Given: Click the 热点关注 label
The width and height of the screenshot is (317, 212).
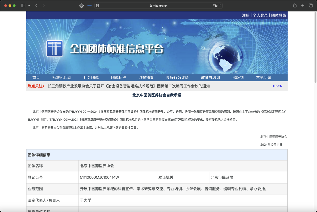Looking at the screenshot, I should point(36,86).
